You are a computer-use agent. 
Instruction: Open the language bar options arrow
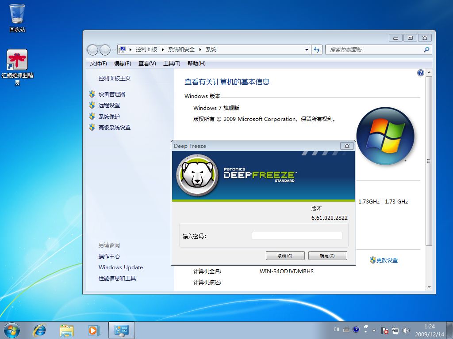click(x=366, y=332)
